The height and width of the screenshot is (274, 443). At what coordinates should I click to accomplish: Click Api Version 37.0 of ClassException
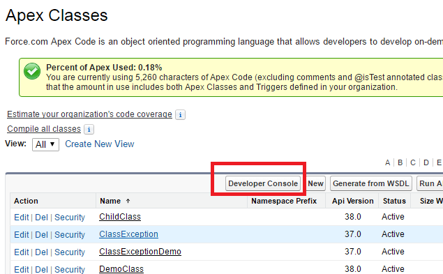point(352,234)
